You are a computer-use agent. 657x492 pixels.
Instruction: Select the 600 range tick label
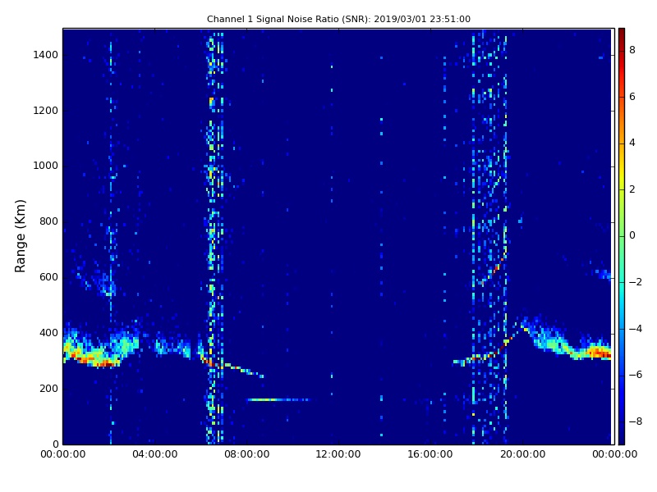click(48, 277)
